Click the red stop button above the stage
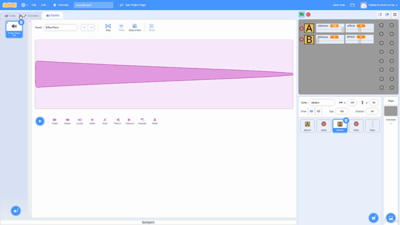400x225 pixels. [308, 14]
